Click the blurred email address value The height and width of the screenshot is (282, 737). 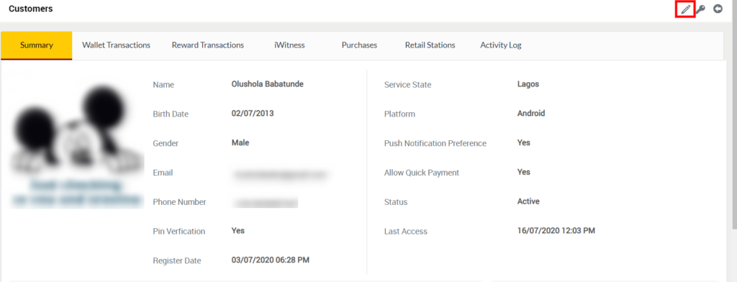[279, 174]
